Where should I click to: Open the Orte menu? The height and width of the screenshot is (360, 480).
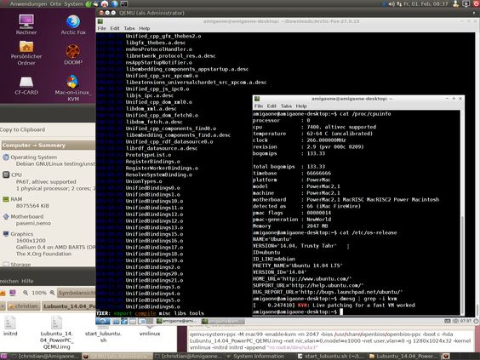55,3
